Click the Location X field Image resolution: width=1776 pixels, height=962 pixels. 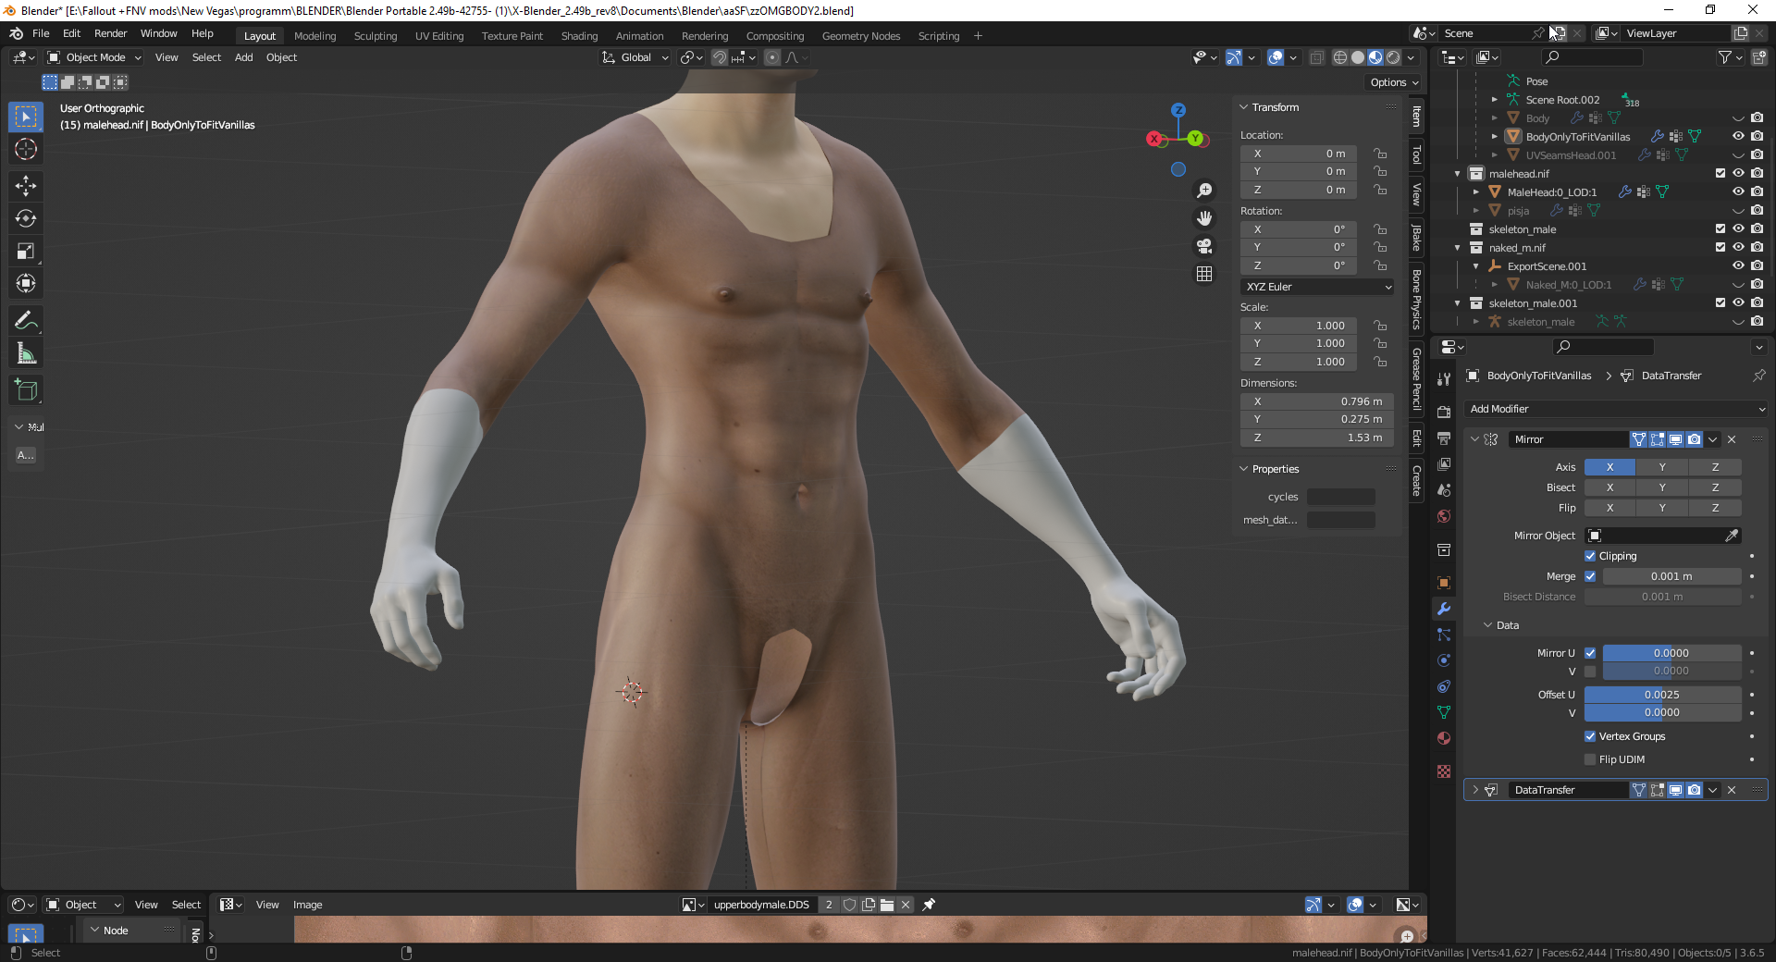[1299, 154]
